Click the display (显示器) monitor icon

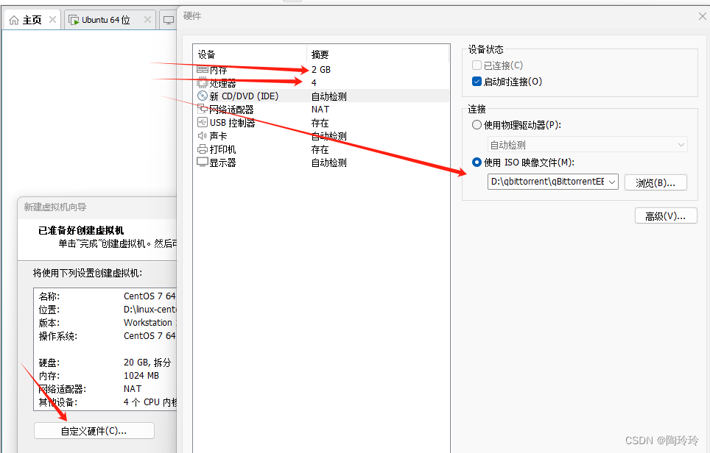pos(203,162)
